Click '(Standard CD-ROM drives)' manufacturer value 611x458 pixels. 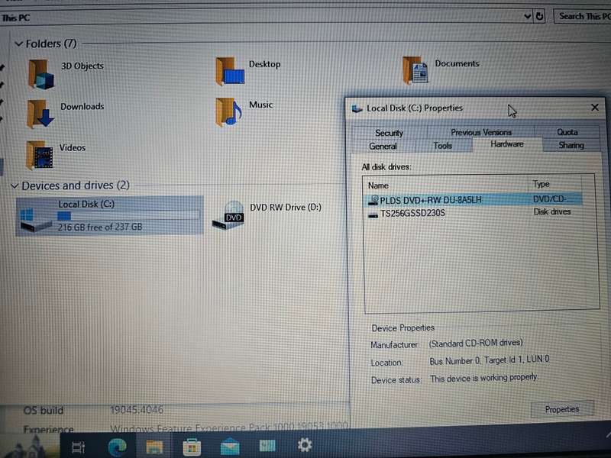pyautogui.click(x=476, y=343)
